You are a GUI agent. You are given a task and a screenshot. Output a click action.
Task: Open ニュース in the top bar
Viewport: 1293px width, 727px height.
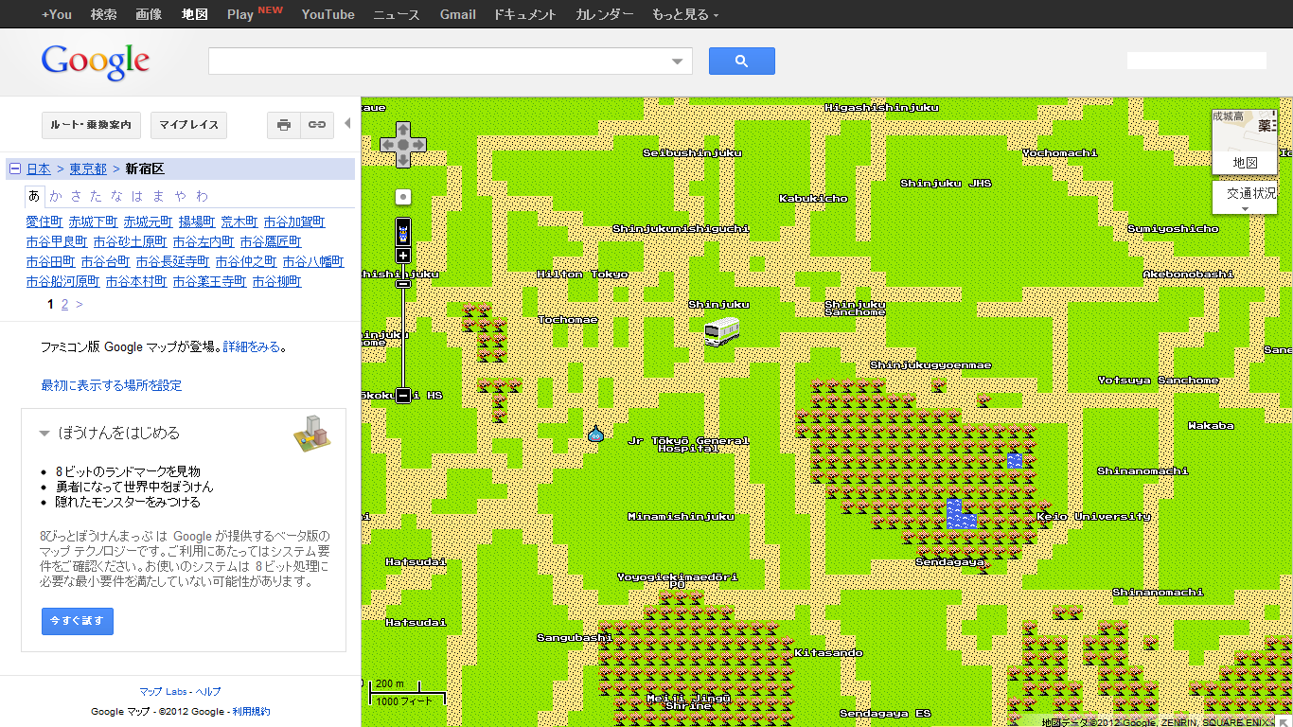point(397,14)
